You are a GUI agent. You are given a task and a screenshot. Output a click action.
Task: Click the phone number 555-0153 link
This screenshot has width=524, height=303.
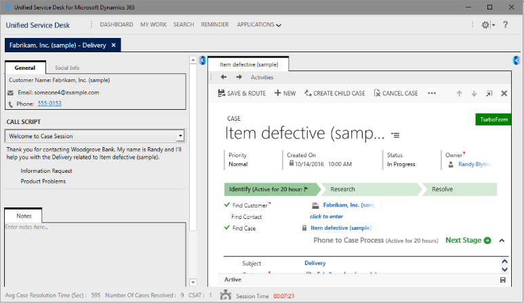(49, 104)
